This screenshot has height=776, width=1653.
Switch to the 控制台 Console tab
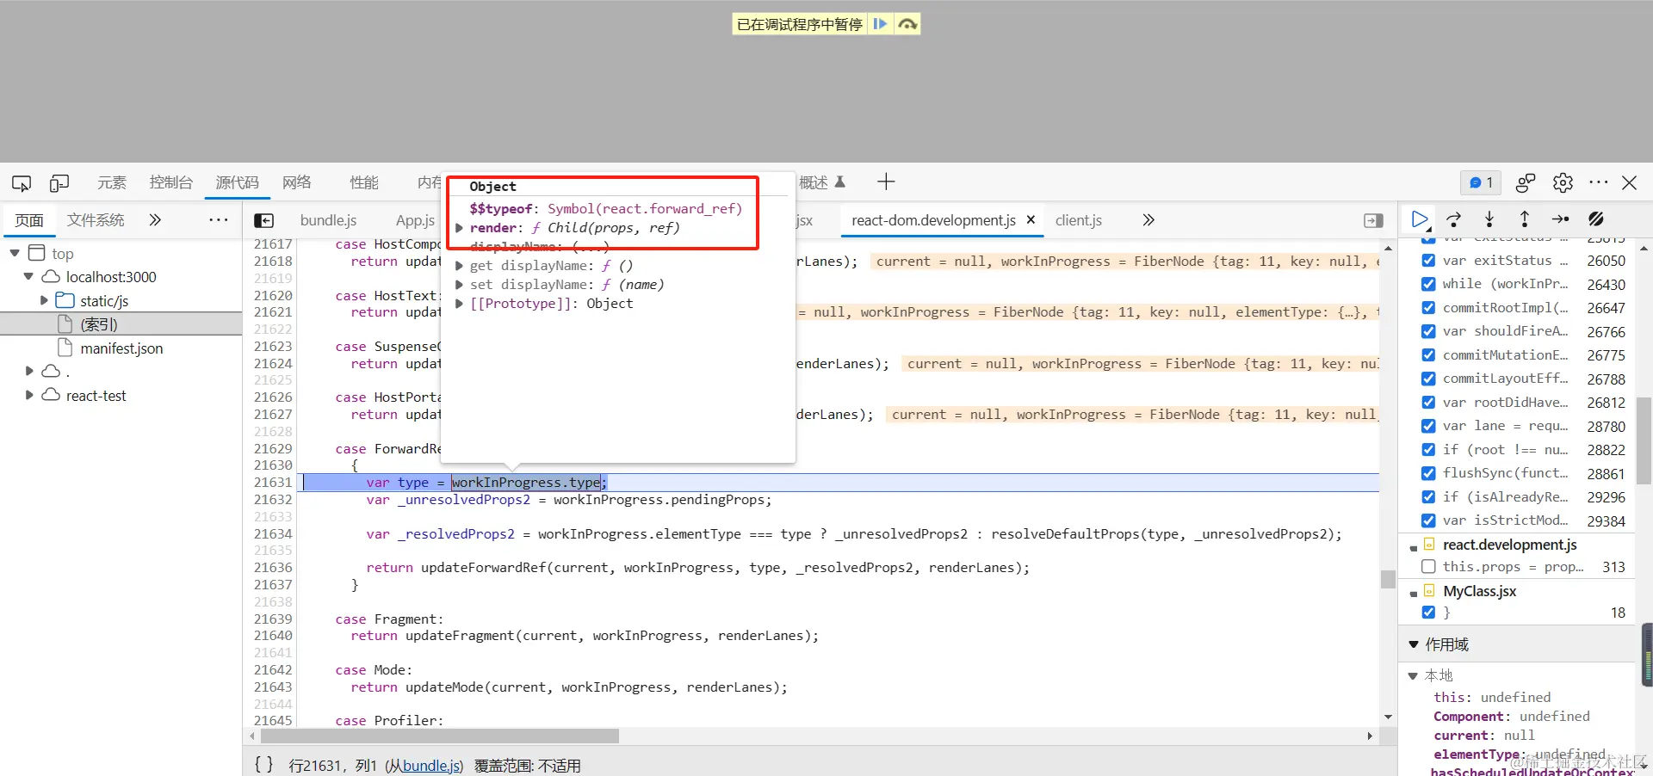coord(170,182)
